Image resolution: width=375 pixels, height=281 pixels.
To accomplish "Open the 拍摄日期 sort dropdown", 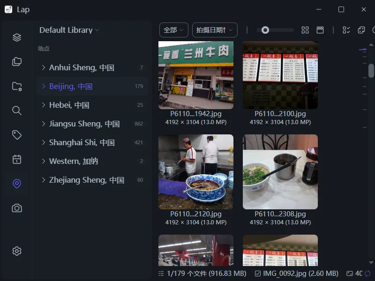I will tap(215, 30).
